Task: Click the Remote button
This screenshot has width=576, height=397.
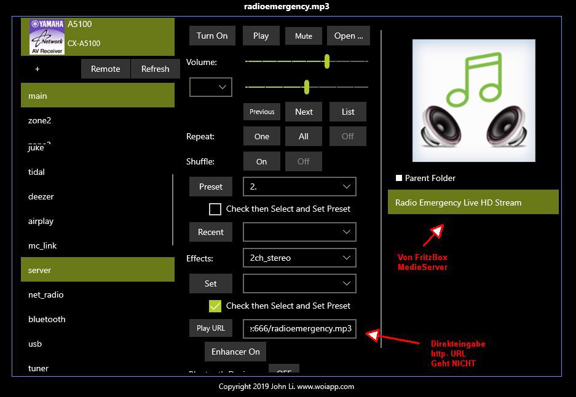Action: point(106,69)
